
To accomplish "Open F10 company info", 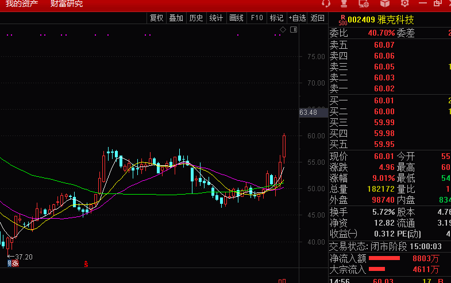I will click(257, 18).
